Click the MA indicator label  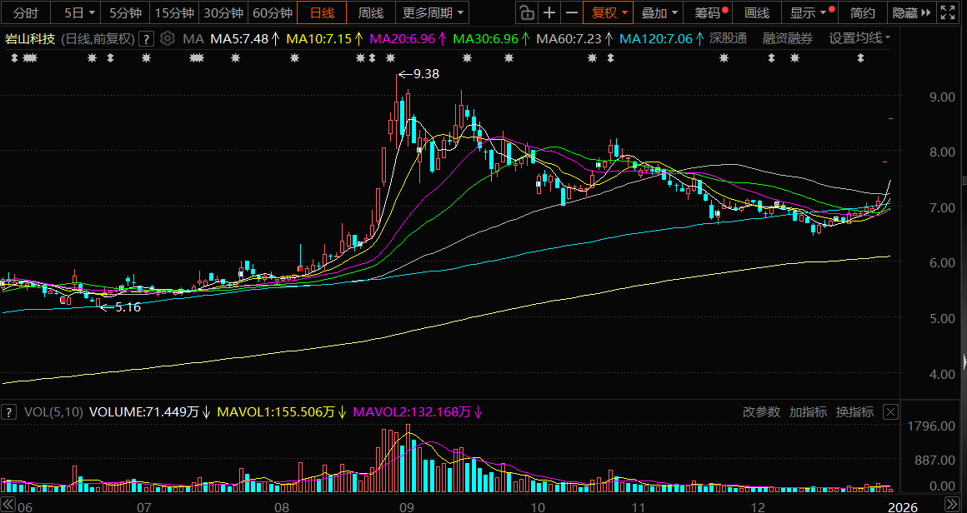pyautogui.click(x=193, y=39)
